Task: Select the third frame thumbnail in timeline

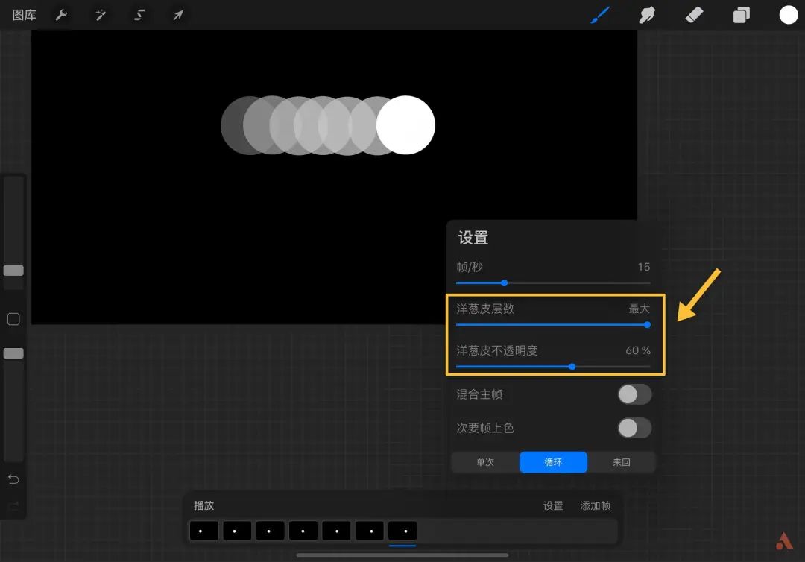Action: [x=270, y=531]
